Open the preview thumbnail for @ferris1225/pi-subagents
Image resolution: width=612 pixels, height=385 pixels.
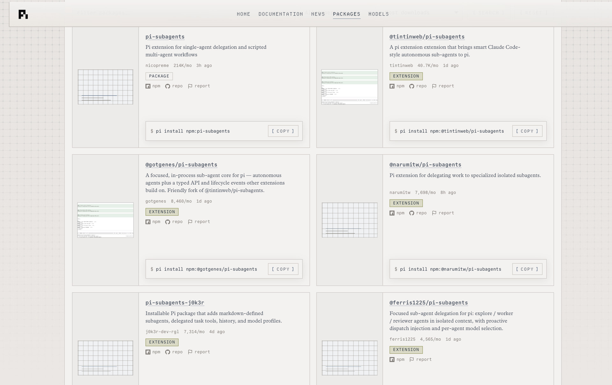click(350, 358)
